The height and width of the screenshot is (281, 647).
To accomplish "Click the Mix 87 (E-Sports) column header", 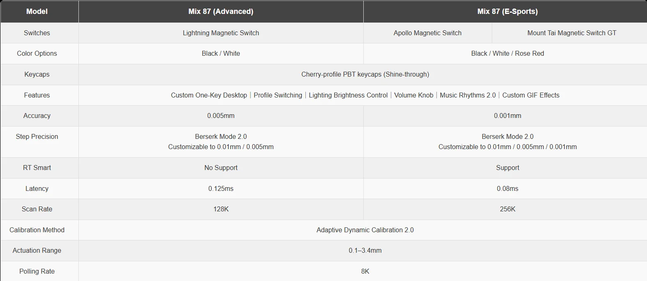I will [507, 11].
